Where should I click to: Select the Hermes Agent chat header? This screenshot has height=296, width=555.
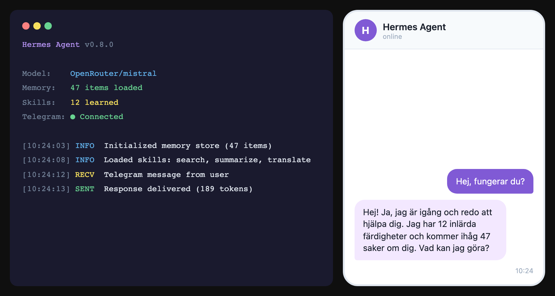tap(414, 27)
